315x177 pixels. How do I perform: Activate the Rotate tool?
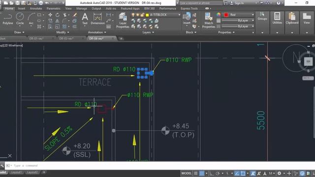click(58, 15)
